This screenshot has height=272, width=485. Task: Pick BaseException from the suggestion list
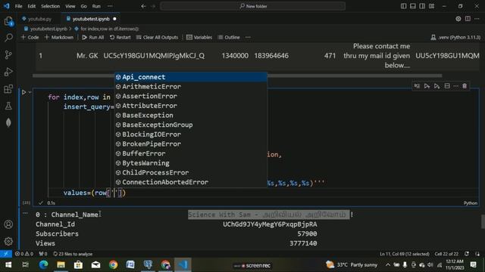coord(191,116)
